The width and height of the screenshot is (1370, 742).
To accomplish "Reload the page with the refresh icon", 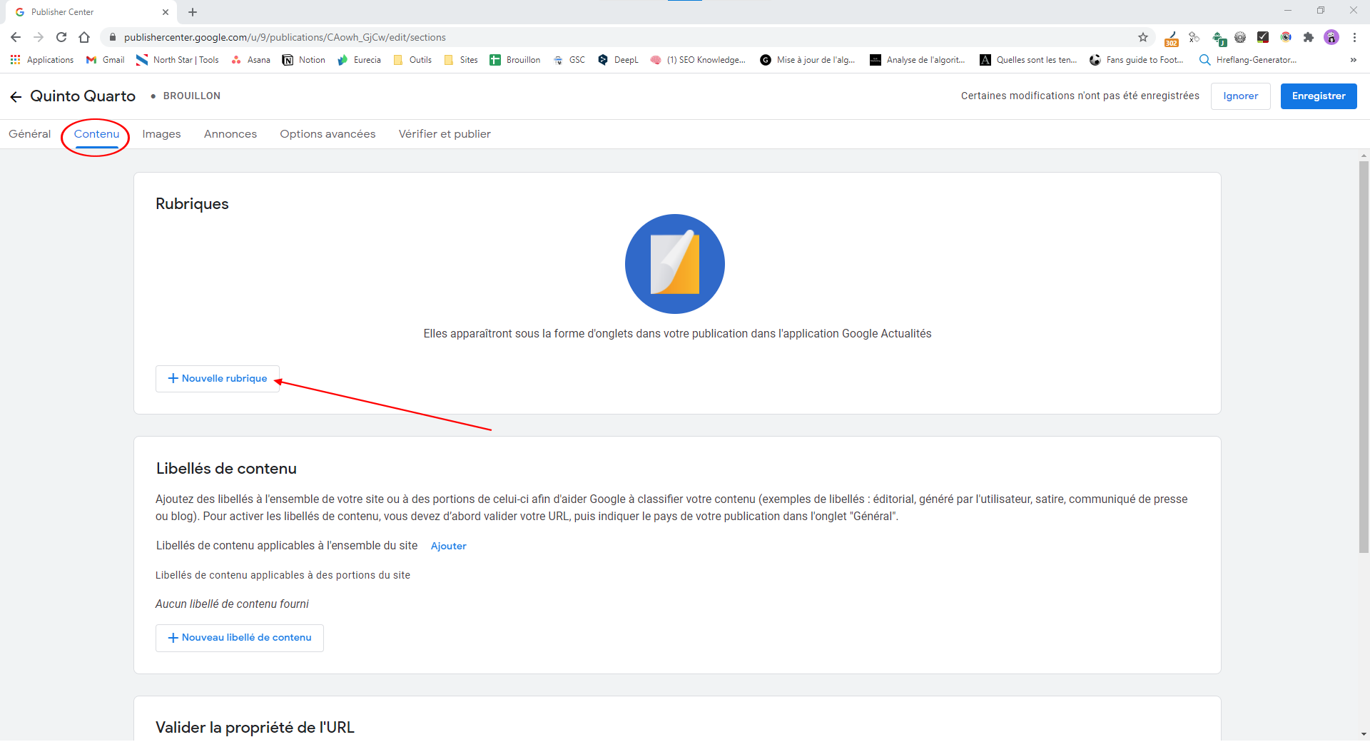I will [x=61, y=37].
